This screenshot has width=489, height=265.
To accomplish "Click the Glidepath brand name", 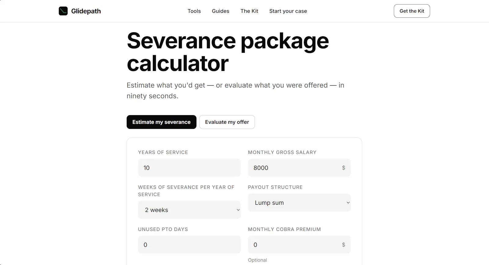I will (86, 11).
